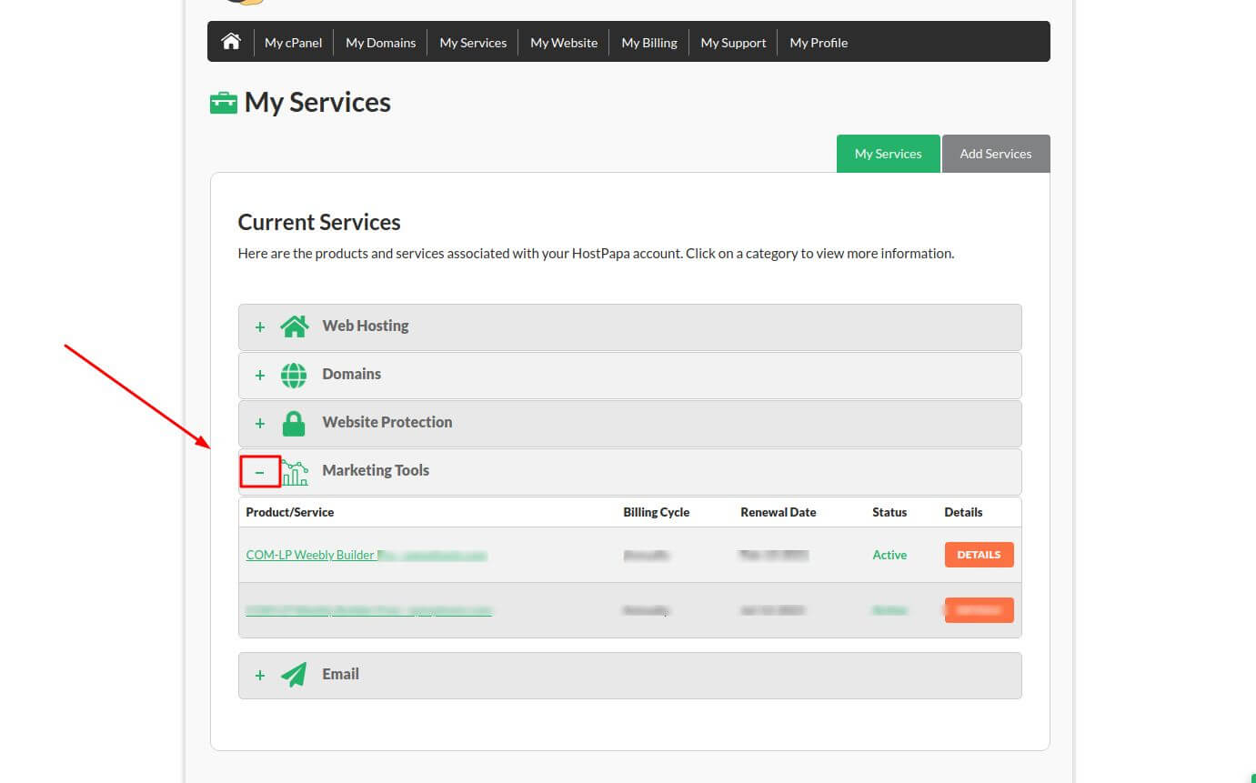This screenshot has height=783, width=1256.
Task: Collapse Marketing Tools with minus sign
Action: pos(260,472)
